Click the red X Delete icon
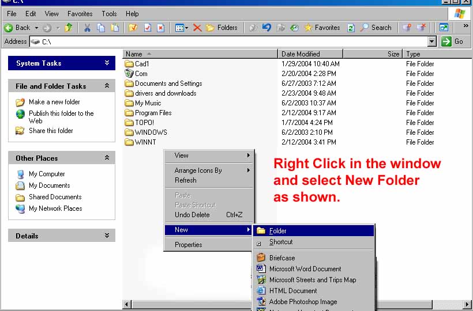This screenshot has width=473, height=311. click(x=197, y=28)
